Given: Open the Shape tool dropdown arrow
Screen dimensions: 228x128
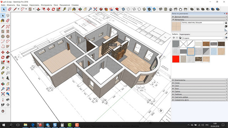Looking at the screenshot, I should tap(33, 9).
